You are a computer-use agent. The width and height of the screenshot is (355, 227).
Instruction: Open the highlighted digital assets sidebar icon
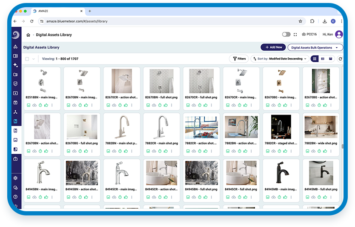point(15,121)
